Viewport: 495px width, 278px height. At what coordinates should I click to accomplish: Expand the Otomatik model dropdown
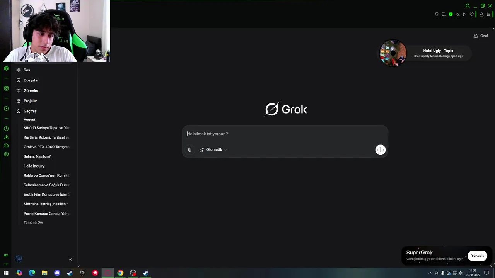click(213, 150)
